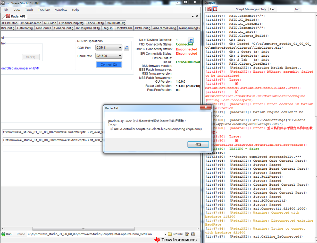Open the Baud Rate dropdown
This screenshot has height=243, width=317.
[x=120, y=56]
